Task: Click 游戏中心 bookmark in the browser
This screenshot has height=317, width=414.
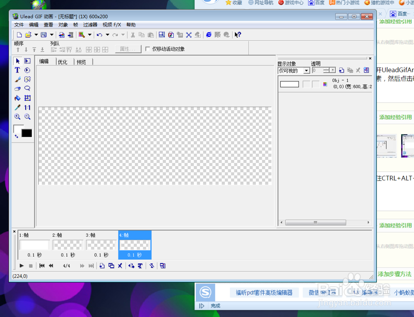Action: tap(291, 2)
